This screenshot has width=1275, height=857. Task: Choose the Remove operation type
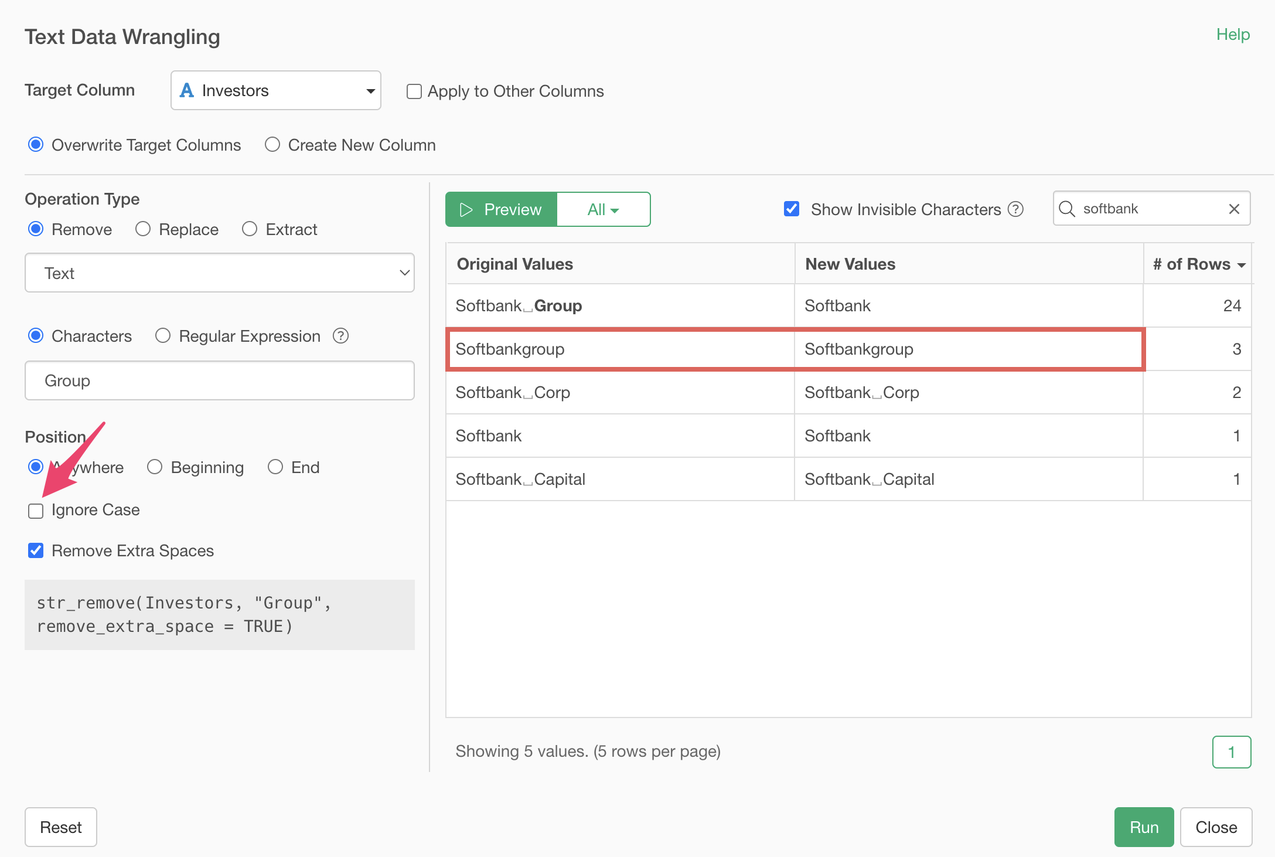pos(36,229)
